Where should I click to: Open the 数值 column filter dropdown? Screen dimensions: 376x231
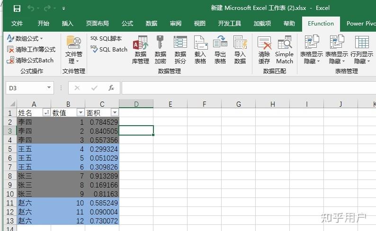pyautogui.click(x=81, y=112)
